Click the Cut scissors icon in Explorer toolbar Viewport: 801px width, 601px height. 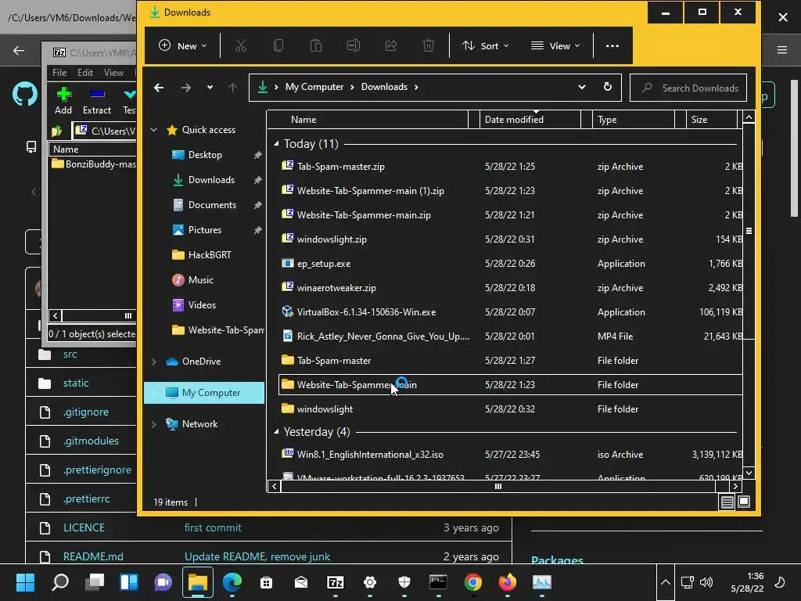pos(241,46)
